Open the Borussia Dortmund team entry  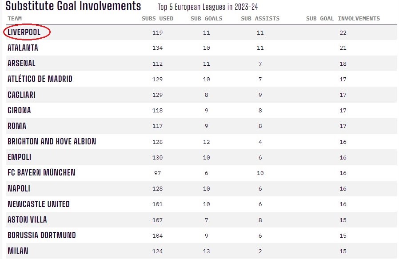pos(42,235)
